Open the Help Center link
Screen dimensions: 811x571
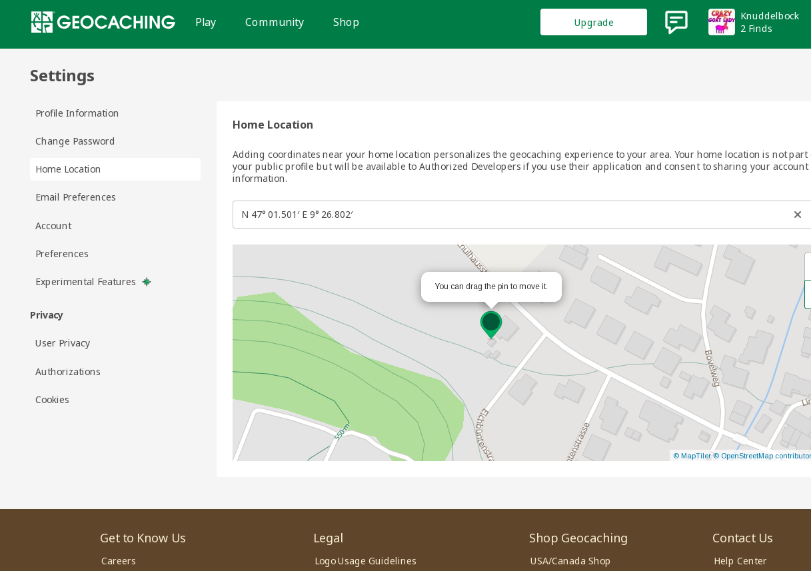740,561
